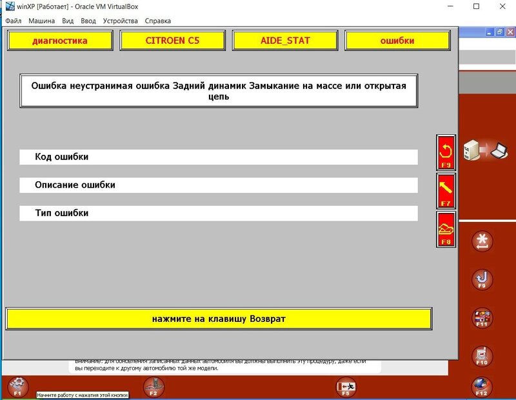The image size is (516, 400).
Task: Click the round F9 back icon
Action: tap(482, 279)
